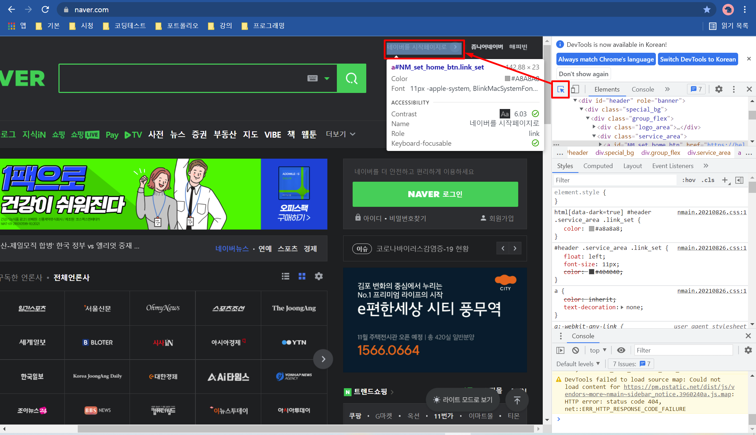Screen dimensions: 756x435
Task: Switch news publishers to grid view icon
Action: point(302,276)
